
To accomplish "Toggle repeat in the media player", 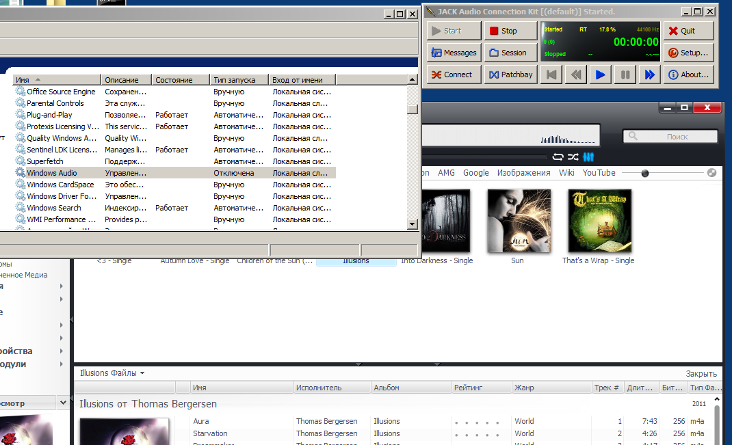I will click(x=558, y=157).
